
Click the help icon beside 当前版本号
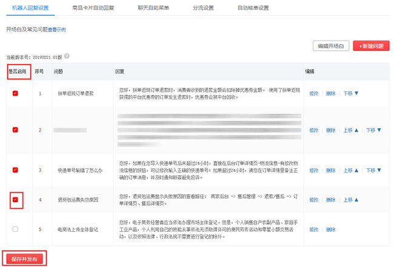click(67, 56)
